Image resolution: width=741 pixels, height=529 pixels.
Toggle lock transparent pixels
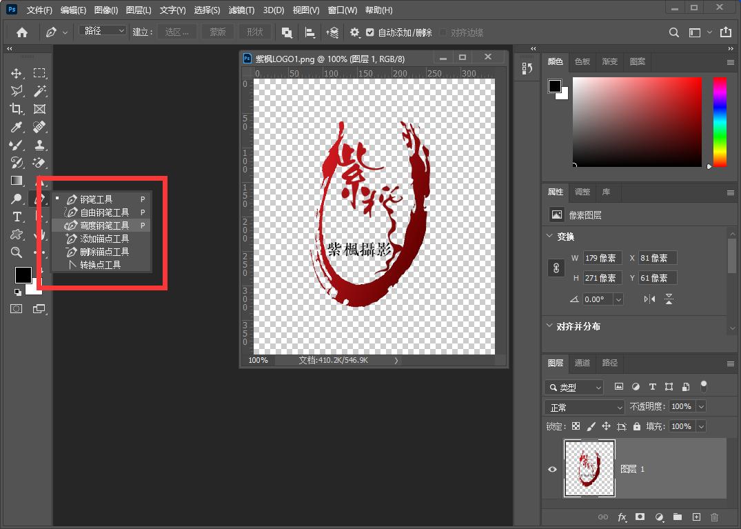(576, 426)
